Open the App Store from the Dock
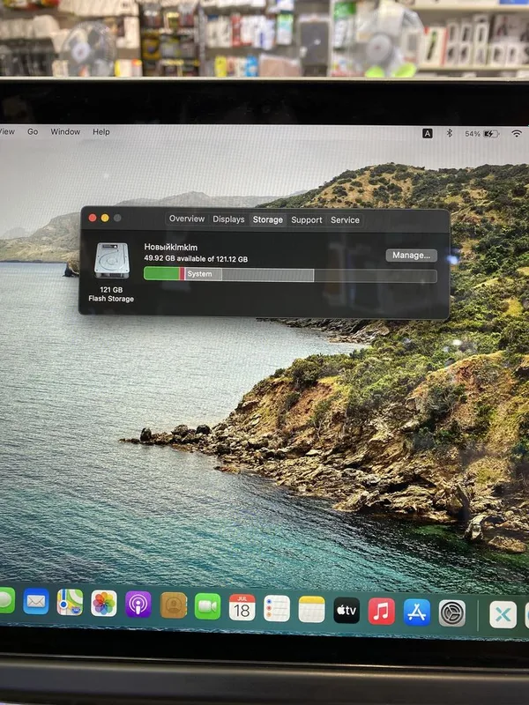The height and width of the screenshot is (705, 529). tap(416, 612)
